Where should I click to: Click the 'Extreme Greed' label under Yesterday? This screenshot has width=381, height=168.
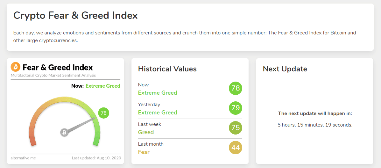158,113
